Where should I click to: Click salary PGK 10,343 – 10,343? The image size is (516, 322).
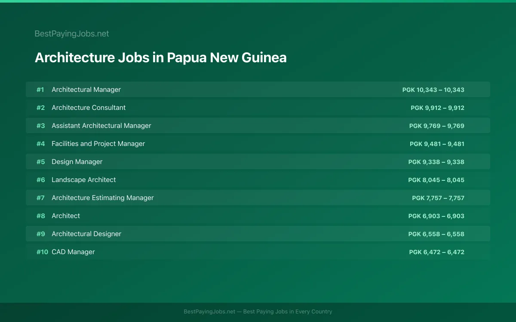tap(433, 90)
